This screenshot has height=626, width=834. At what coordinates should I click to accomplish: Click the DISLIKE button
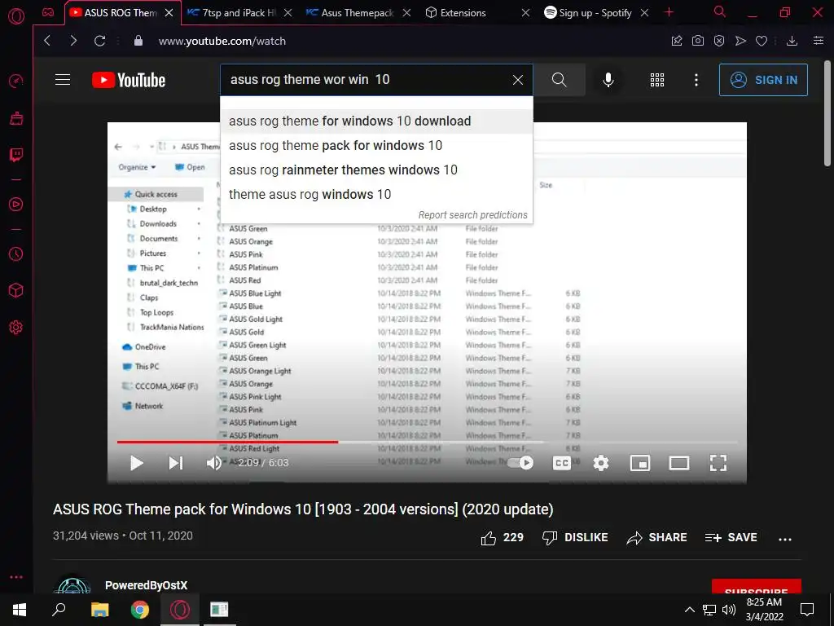(575, 538)
